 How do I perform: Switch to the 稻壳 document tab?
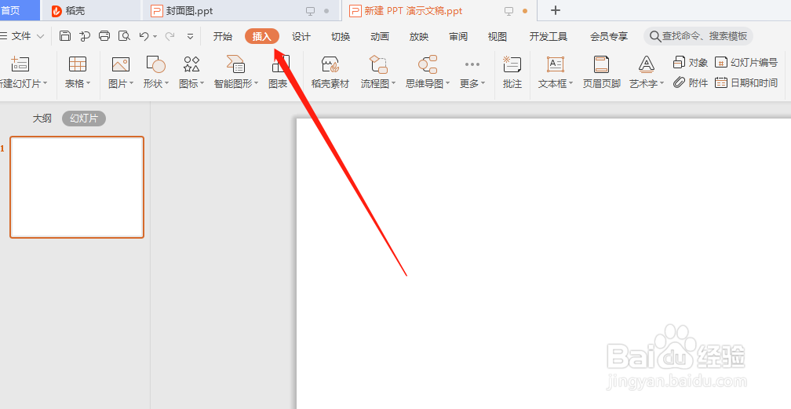[x=91, y=11]
